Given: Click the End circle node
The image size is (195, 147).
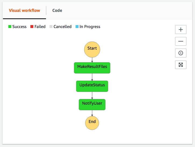Looking at the screenshot, I should [x=92, y=123].
